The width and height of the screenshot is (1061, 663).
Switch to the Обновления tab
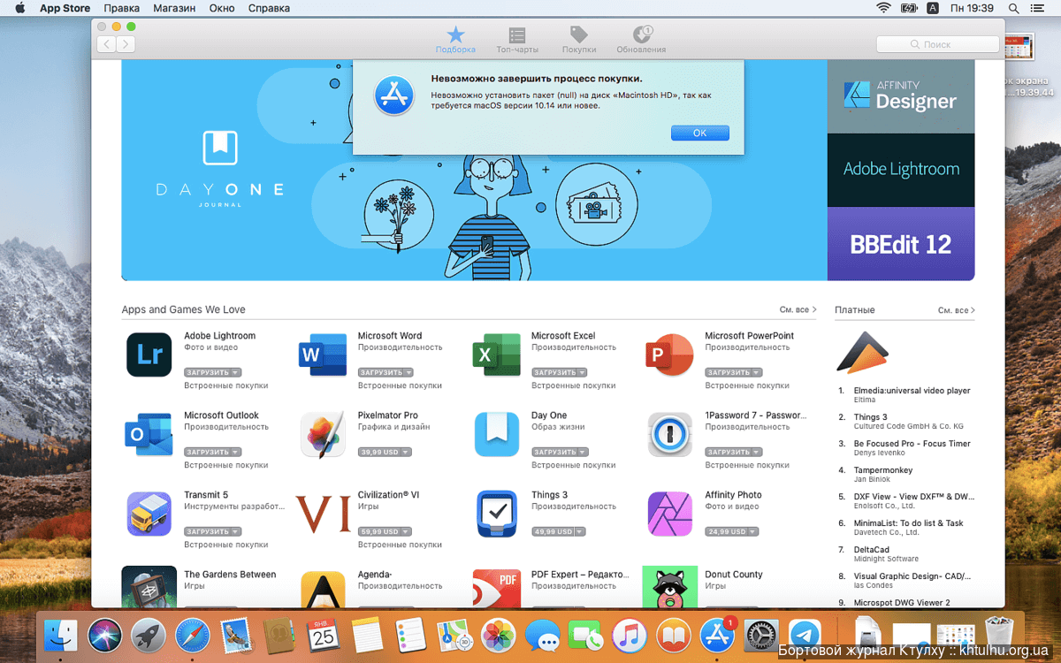(641, 40)
